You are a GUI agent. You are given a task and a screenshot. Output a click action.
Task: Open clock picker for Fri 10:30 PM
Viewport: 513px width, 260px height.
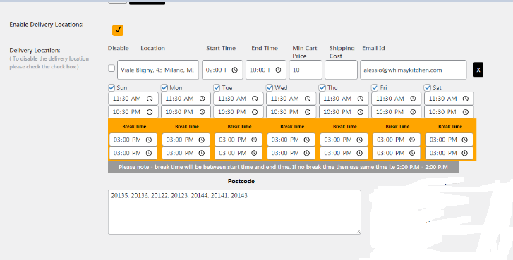click(x=413, y=112)
